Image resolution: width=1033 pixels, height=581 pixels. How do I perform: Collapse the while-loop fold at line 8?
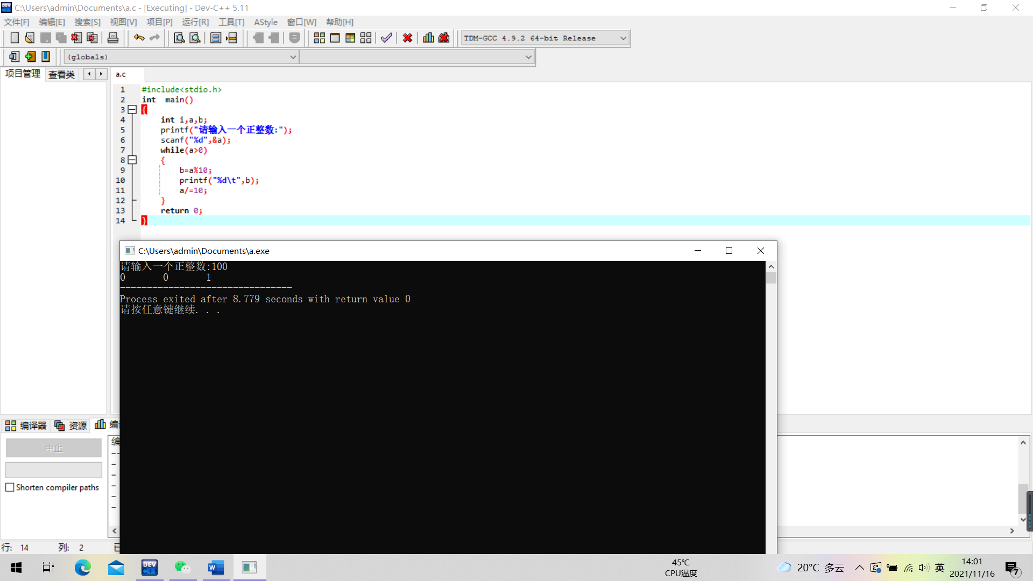[x=132, y=160]
